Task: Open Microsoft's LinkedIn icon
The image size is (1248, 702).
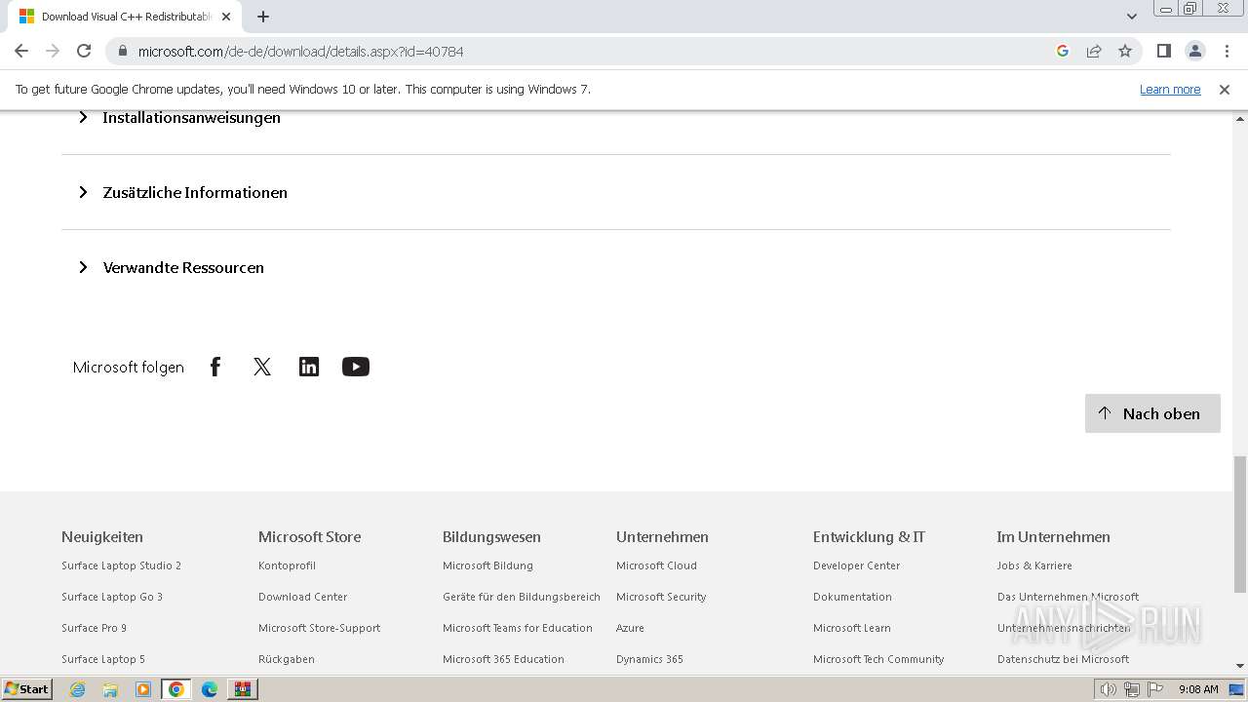Action: click(309, 367)
